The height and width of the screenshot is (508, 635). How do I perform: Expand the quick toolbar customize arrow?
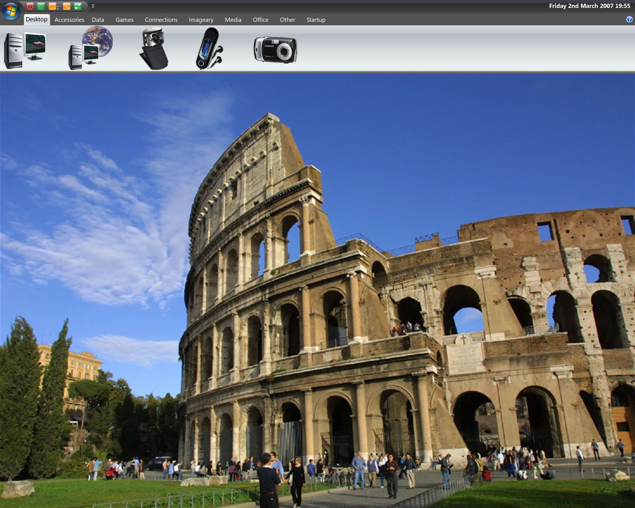point(93,6)
